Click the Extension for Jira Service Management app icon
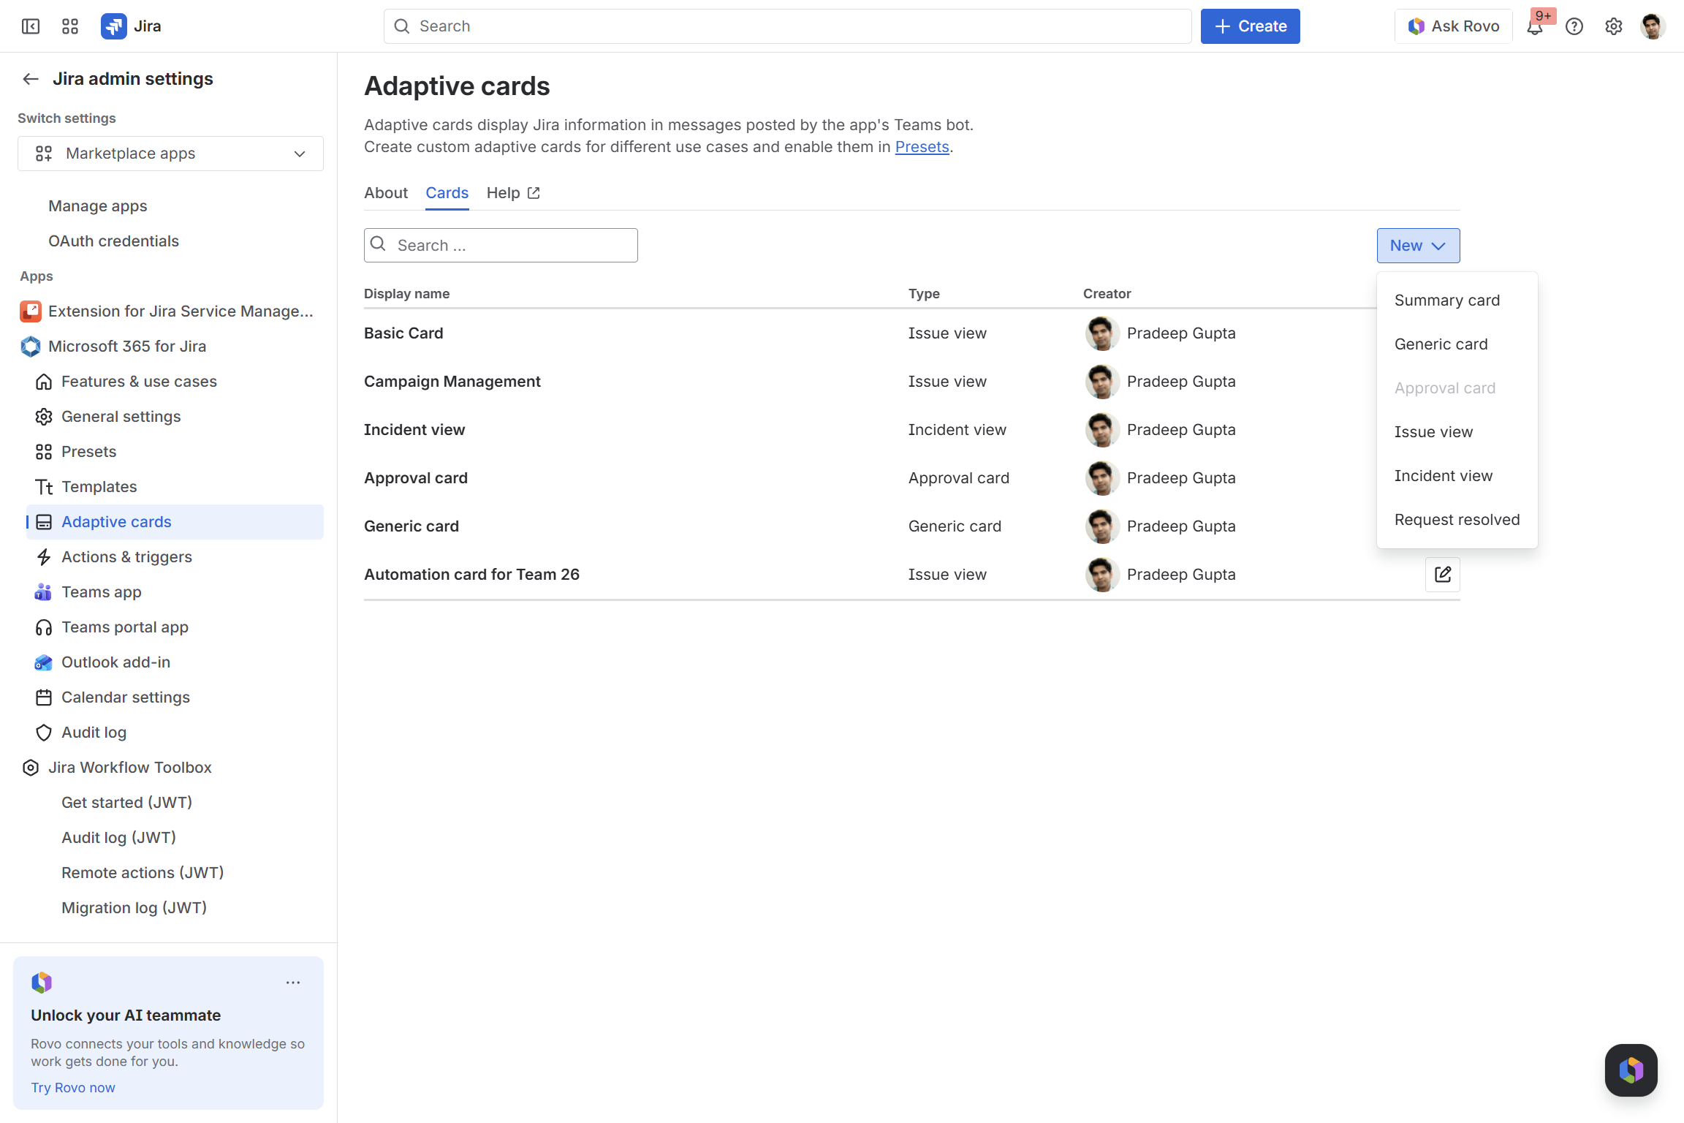The image size is (1684, 1123). pyautogui.click(x=31, y=311)
